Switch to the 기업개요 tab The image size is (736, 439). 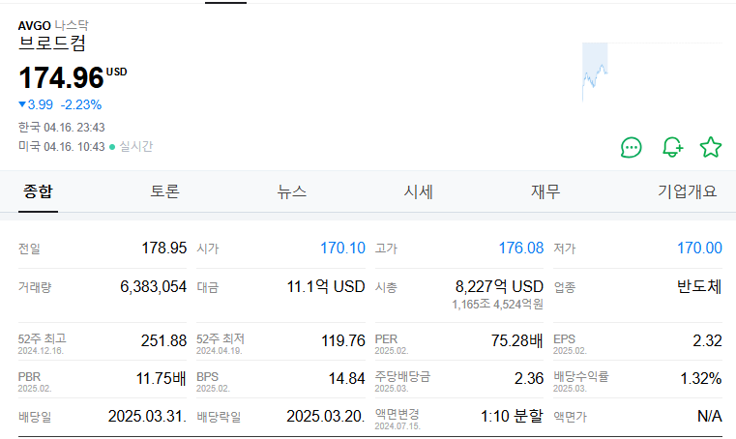[688, 191]
